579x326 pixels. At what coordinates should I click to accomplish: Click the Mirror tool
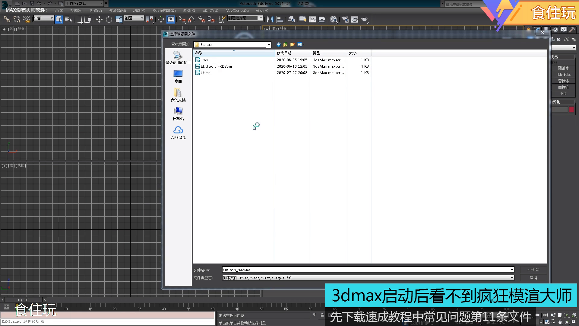pos(270,19)
